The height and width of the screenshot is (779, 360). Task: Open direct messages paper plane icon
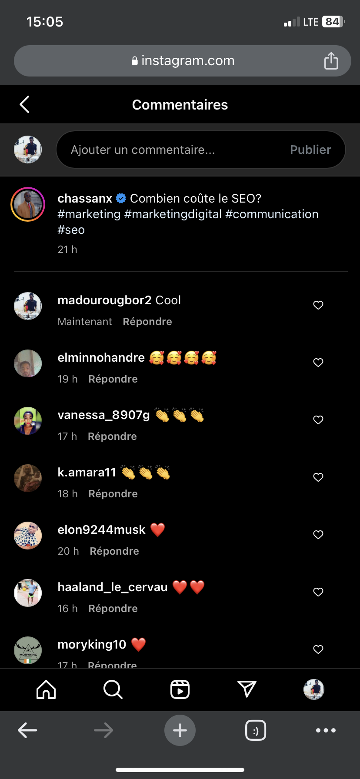[247, 689]
